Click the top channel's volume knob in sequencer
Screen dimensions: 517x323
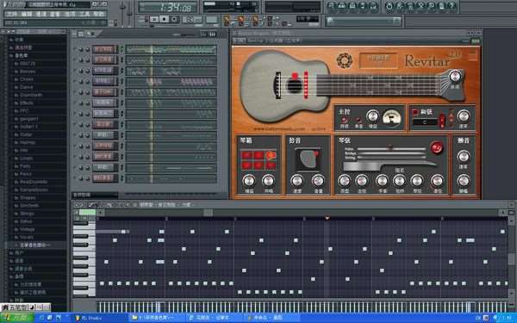point(87,49)
